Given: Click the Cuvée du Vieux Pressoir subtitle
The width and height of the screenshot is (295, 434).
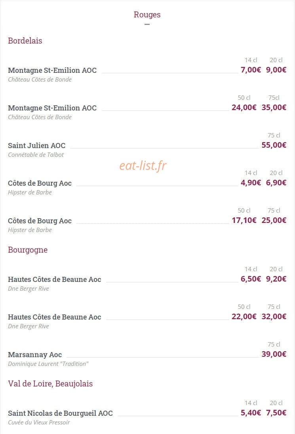Looking at the screenshot, I should pyautogui.click(x=39, y=423).
